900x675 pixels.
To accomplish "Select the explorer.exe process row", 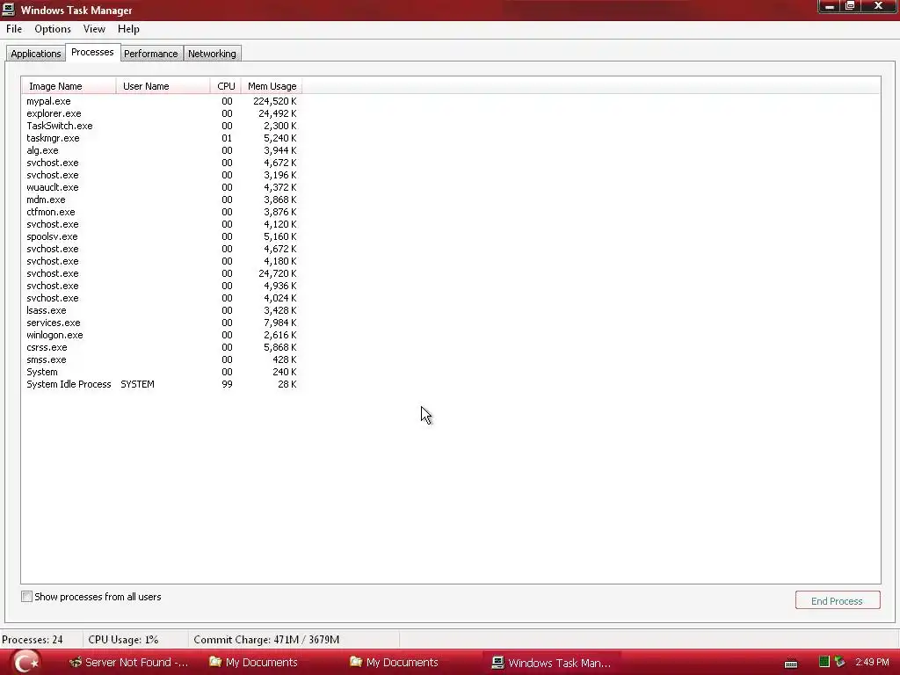I will 162,113.
